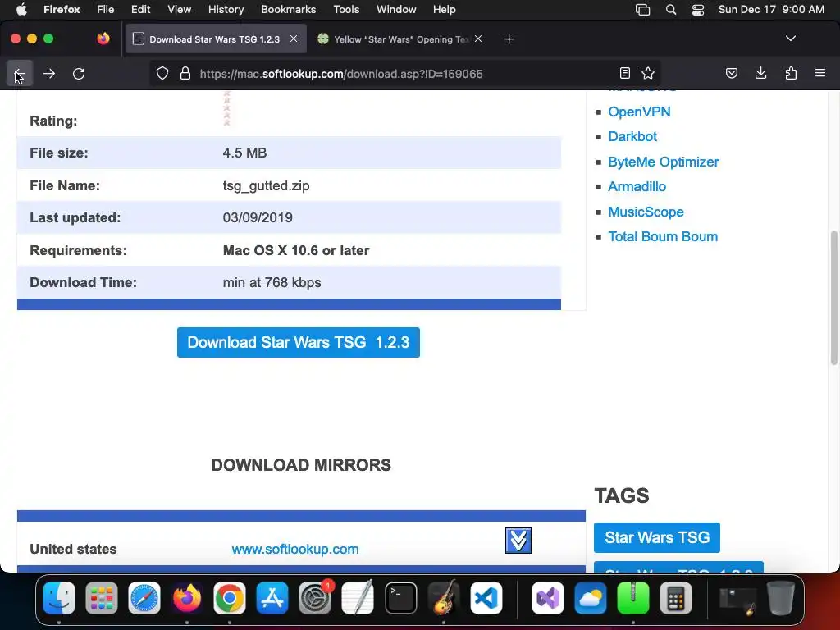
Task: Open Launchpad from the dock
Action: coord(101,598)
